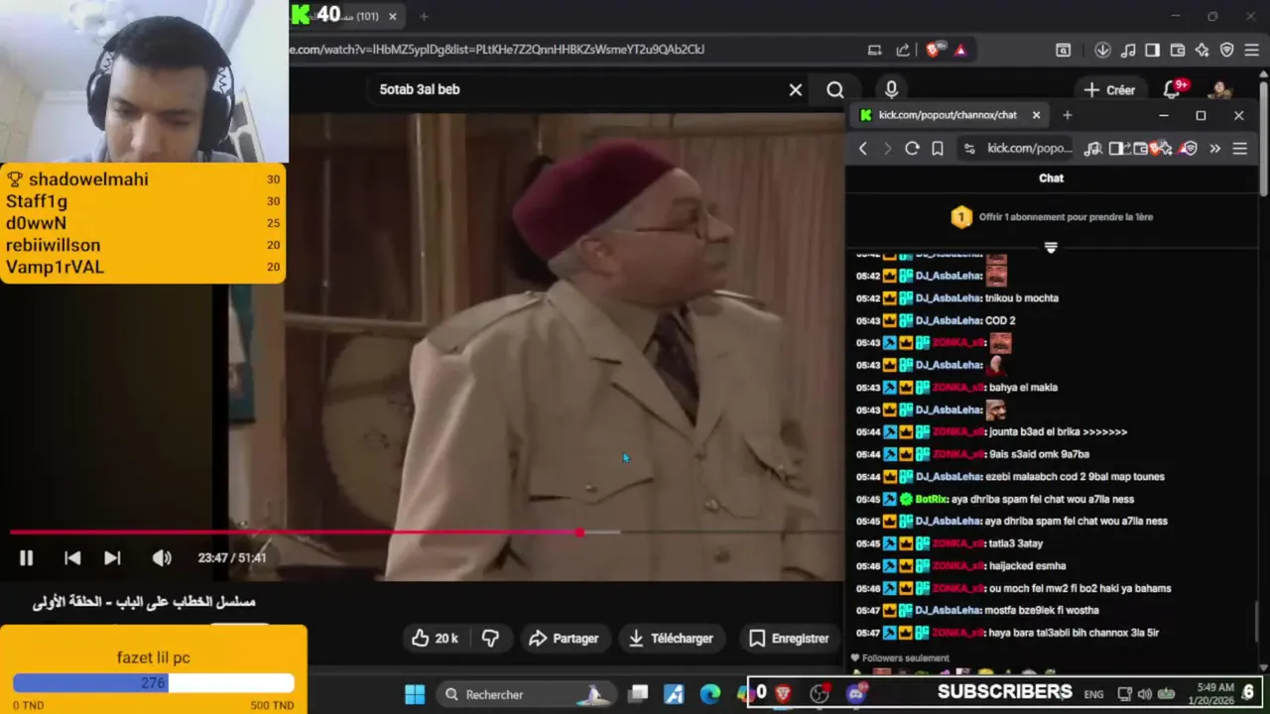Toggle sidebar panel in main browser toolbar
Image resolution: width=1270 pixels, height=714 pixels.
[1152, 50]
